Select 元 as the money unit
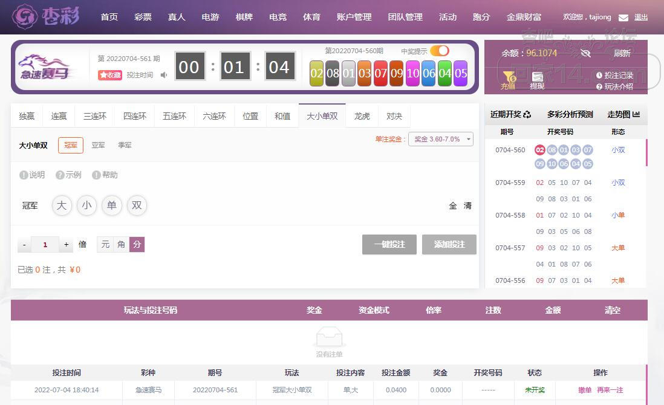 pyautogui.click(x=105, y=244)
